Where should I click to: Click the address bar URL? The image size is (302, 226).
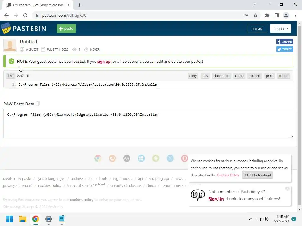point(64,15)
